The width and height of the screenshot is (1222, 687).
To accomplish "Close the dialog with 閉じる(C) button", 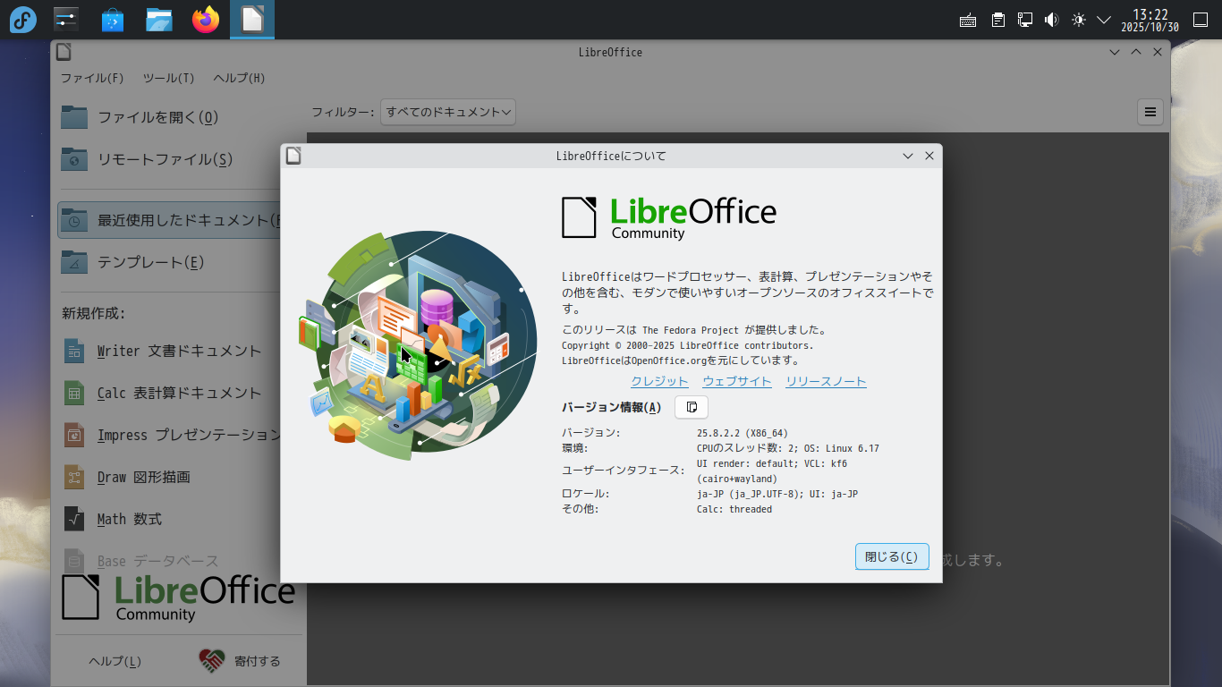I will point(892,556).
